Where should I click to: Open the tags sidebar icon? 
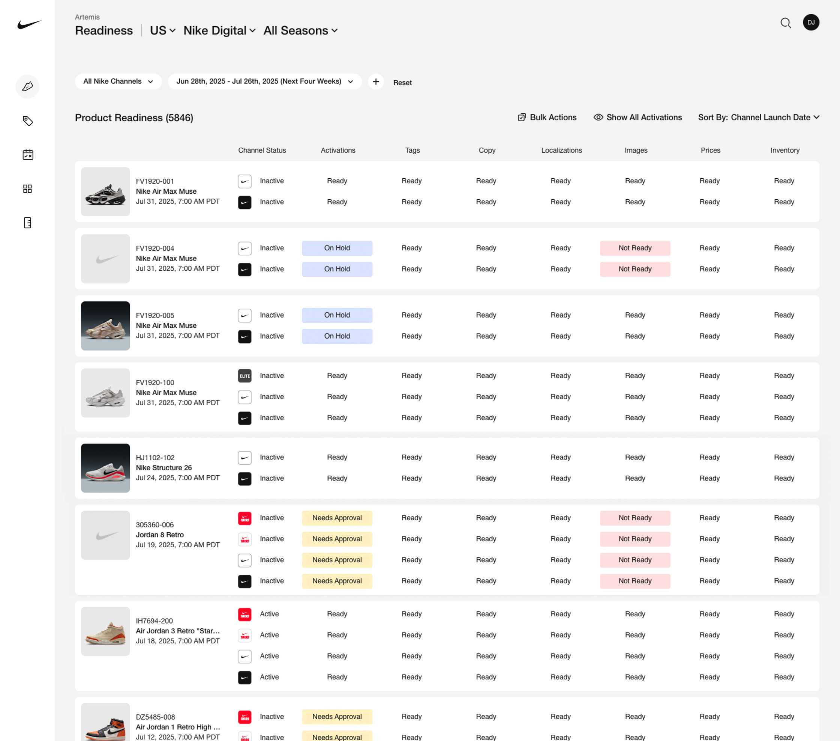pos(27,121)
